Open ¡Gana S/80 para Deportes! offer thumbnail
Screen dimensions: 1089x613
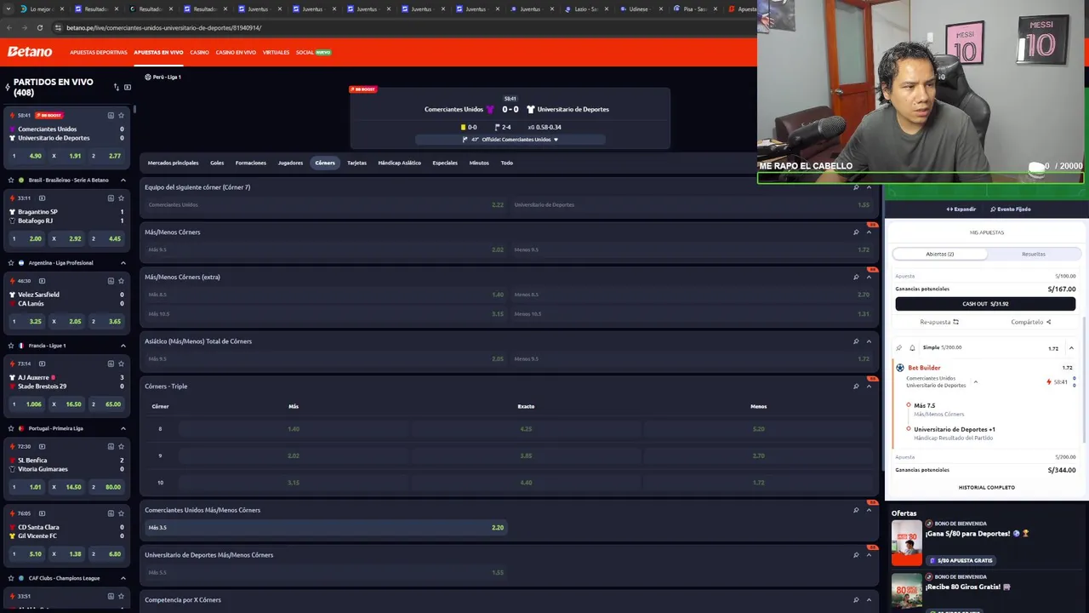pos(906,543)
